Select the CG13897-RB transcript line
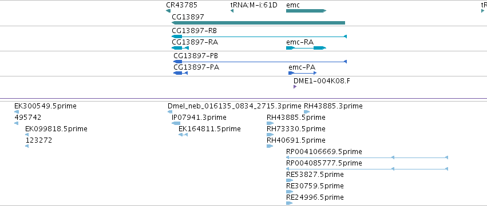 (259, 37)
